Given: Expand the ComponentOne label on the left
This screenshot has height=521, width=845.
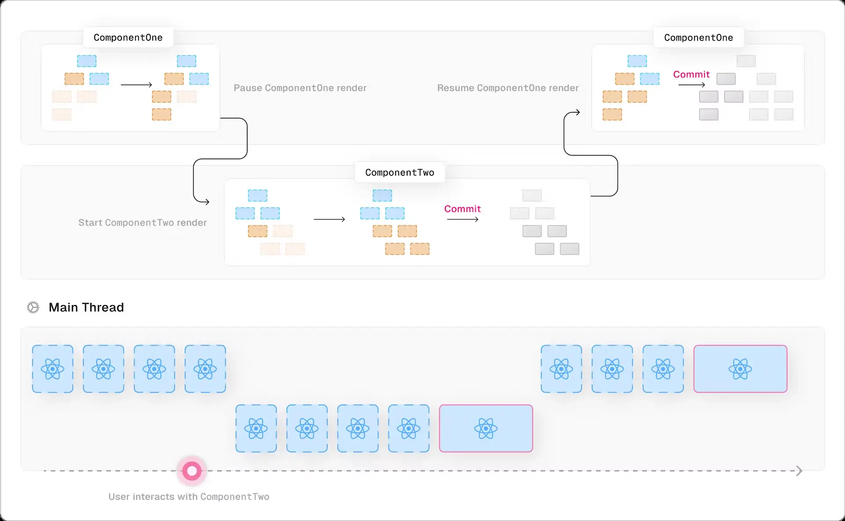Looking at the screenshot, I should pyautogui.click(x=128, y=37).
